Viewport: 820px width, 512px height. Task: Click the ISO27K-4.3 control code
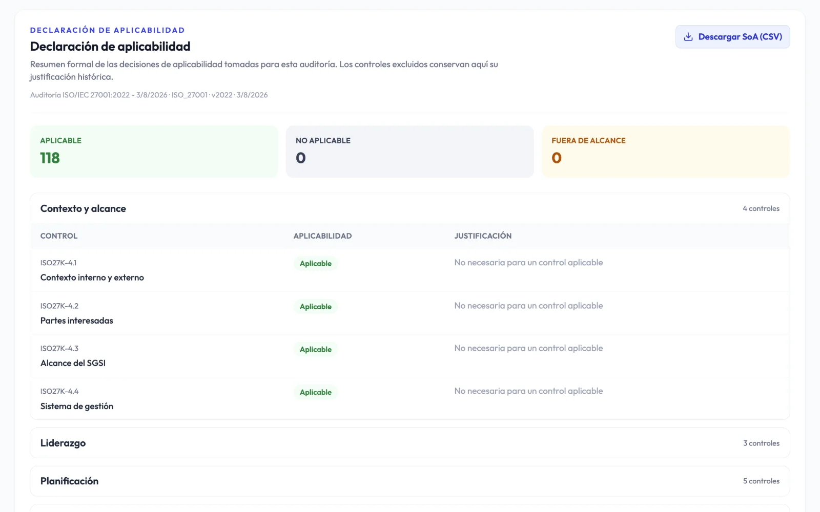coord(59,348)
